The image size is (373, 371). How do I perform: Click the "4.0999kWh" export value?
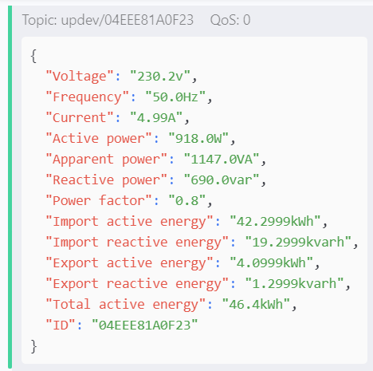(x=271, y=263)
